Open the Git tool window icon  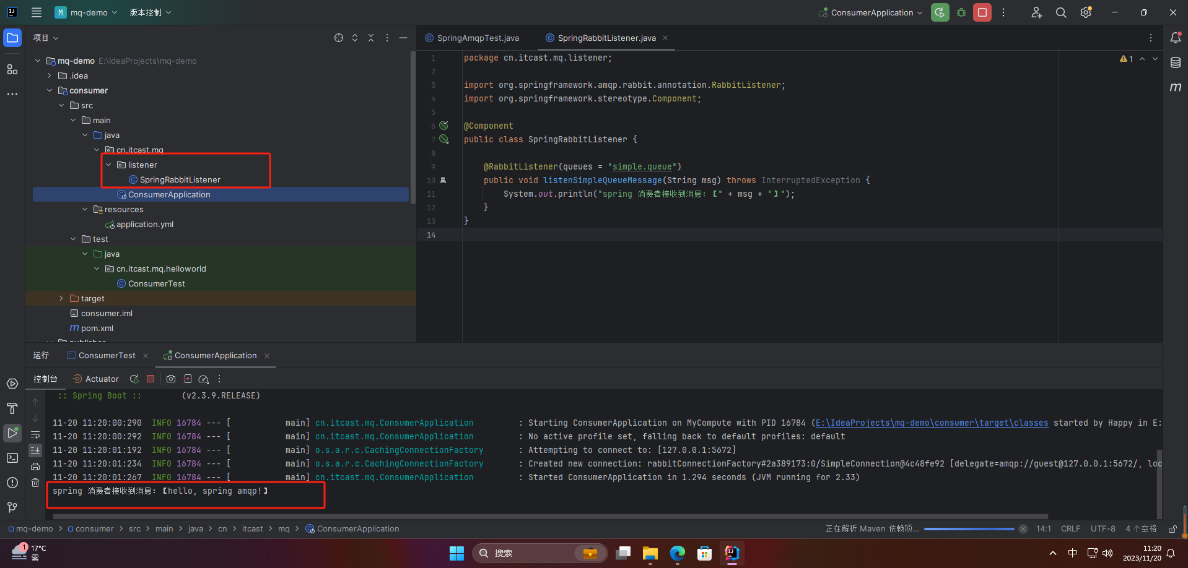click(x=12, y=507)
